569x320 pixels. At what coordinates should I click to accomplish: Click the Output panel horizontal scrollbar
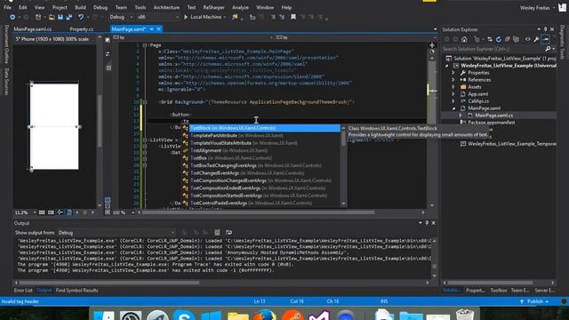point(108,283)
